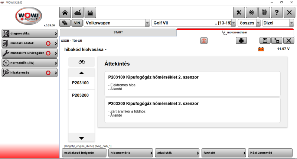Open the red info icon
297x159 pixels.
pyautogui.click(x=204, y=41)
